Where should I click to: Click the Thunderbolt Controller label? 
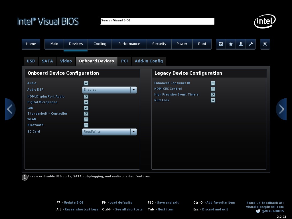coord(47,113)
